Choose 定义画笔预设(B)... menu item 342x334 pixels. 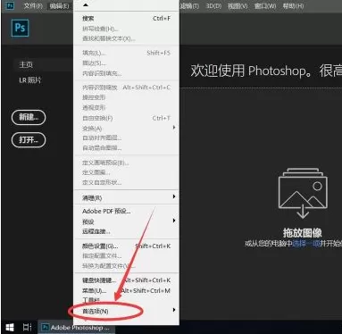pyautogui.click(x=126, y=163)
